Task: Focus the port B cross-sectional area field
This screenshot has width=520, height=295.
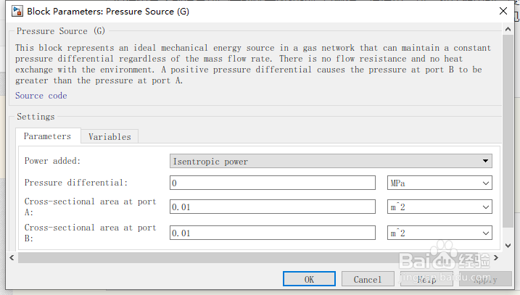Action: (272, 233)
